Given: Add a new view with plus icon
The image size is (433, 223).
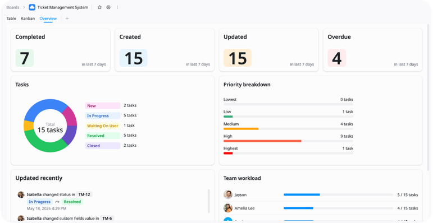Looking at the screenshot, I should pyautogui.click(x=67, y=18).
